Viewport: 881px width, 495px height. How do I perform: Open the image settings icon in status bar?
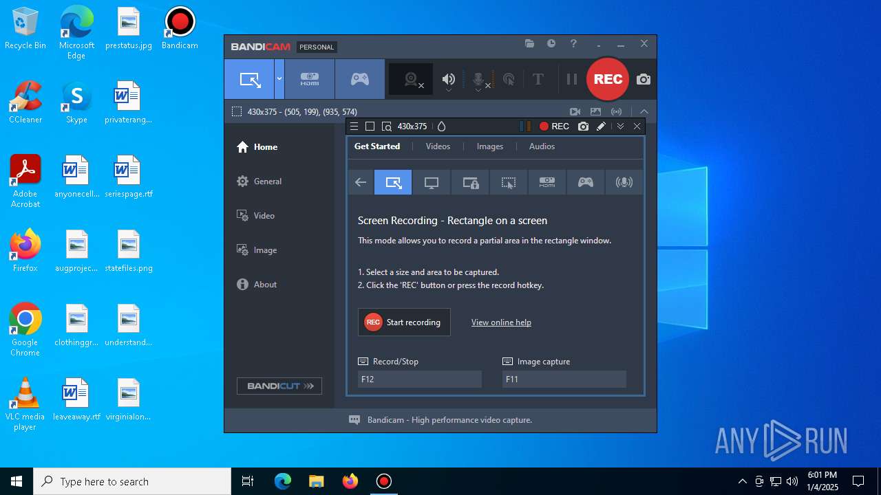coord(596,111)
